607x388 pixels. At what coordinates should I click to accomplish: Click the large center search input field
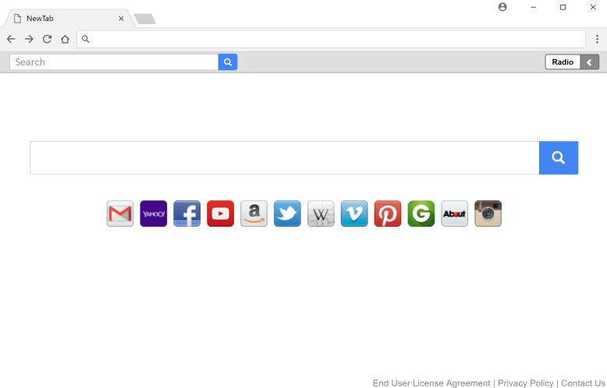[285, 157]
